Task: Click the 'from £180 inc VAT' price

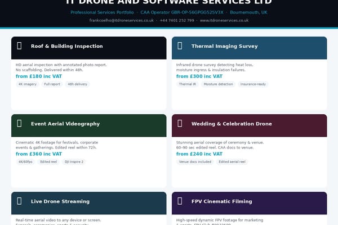Action: point(39,76)
